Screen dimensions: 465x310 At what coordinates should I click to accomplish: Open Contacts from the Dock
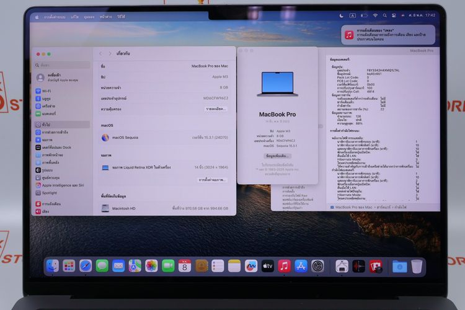pos(201,266)
